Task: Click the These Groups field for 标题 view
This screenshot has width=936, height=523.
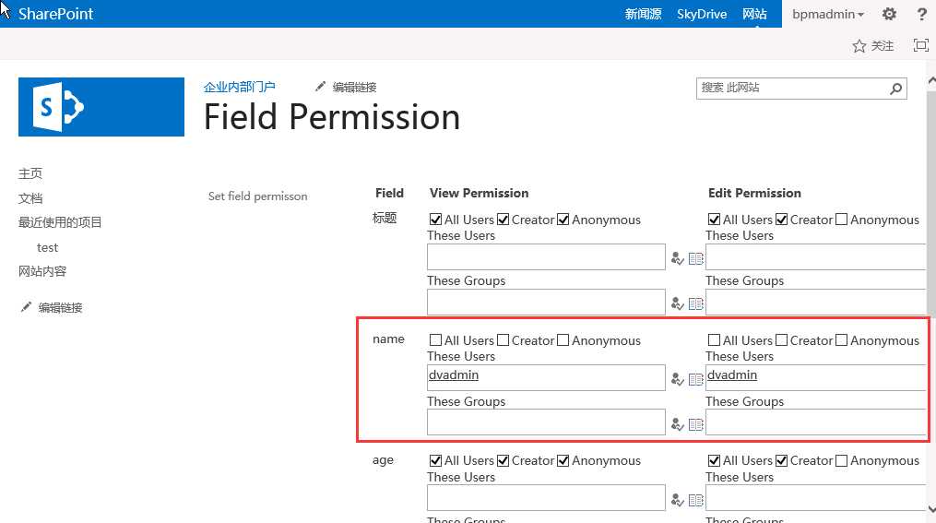Action: click(546, 303)
